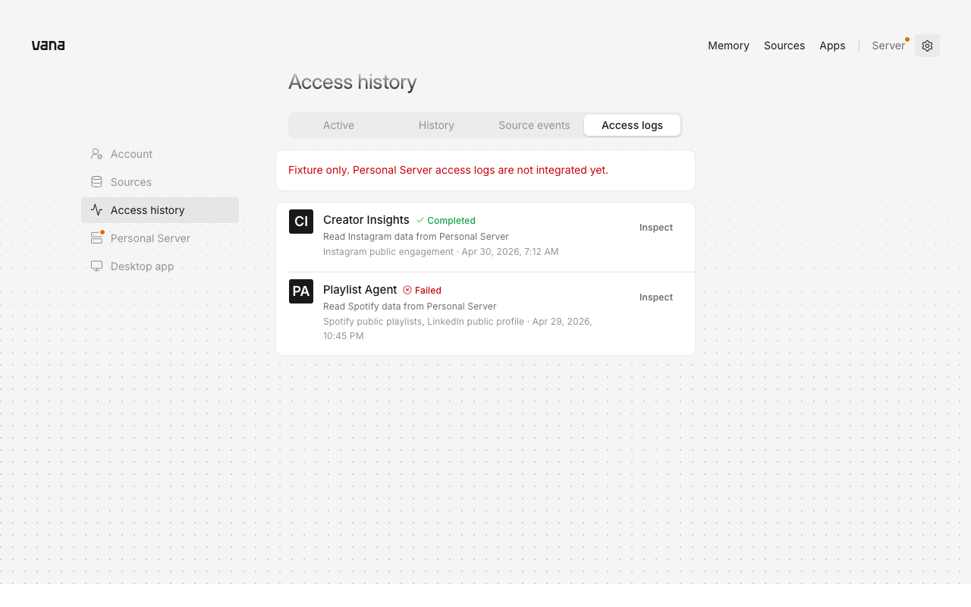Viewport: 971px width, 607px height.
Task: Switch to the Source events tab
Action: (x=534, y=125)
